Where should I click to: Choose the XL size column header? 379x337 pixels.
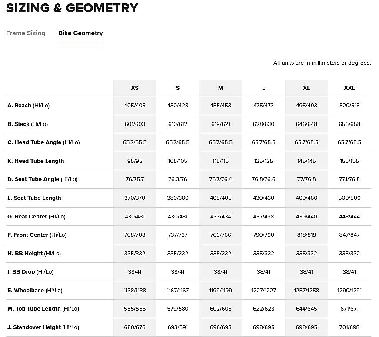point(306,88)
